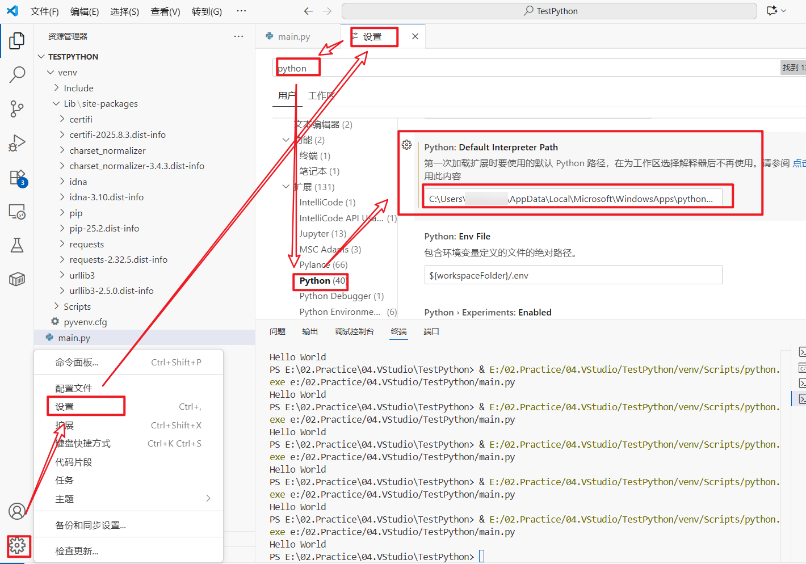806x564 pixels.
Task: Expand the certifi folder
Action: coord(62,119)
